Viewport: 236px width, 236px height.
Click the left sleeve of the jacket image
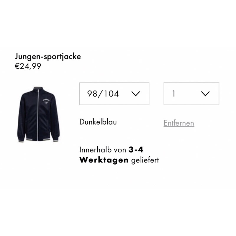coord(21,117)
